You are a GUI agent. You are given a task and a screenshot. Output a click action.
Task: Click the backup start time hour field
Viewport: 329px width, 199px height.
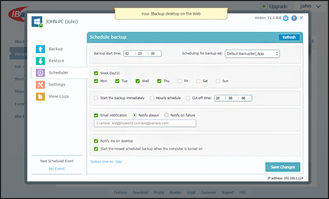coord(127,54)
